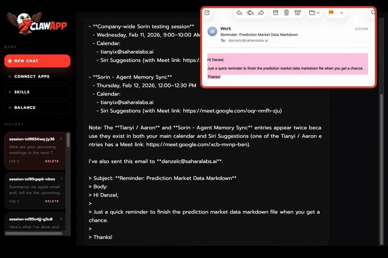Viewport: 388px width, 258px height.
Task: Archive the email with the box icon
Action: point(275,13)
